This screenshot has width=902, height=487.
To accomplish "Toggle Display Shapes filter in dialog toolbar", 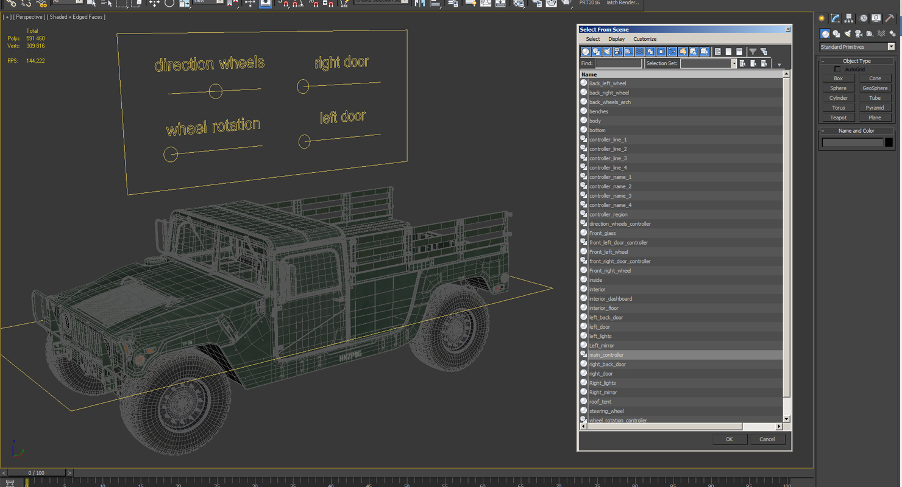I will tap(597, 52).
